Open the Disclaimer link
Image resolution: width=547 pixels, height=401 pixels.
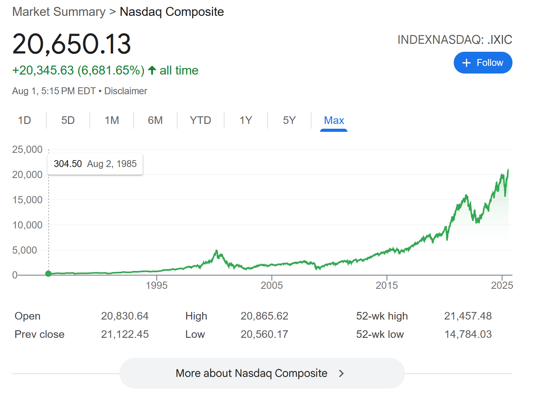(126, 91)
